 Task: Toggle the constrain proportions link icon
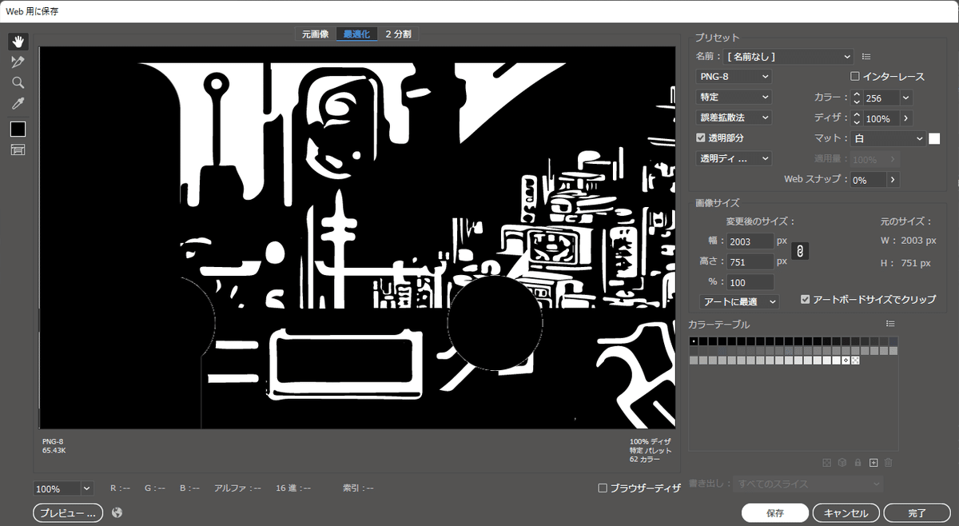[800, 251]
